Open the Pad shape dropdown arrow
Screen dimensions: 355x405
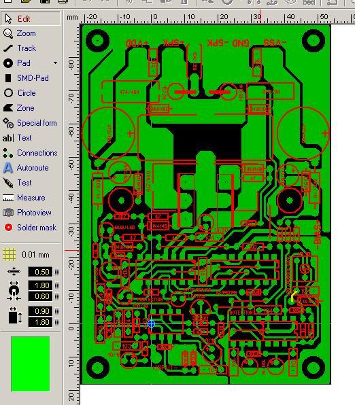pos(55,63)
